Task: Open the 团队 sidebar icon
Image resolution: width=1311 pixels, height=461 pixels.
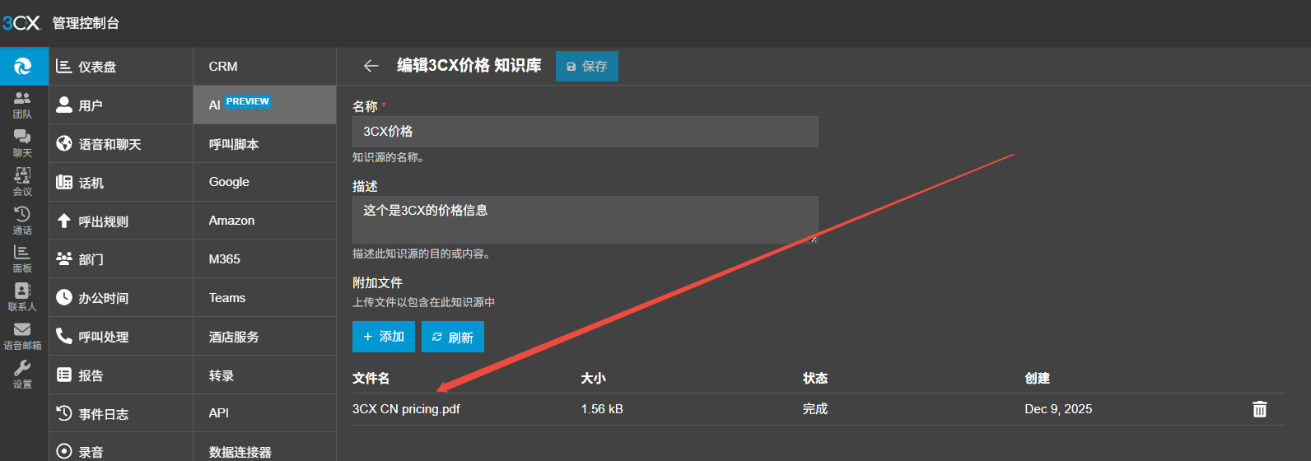Action: (x=23, y=105)
